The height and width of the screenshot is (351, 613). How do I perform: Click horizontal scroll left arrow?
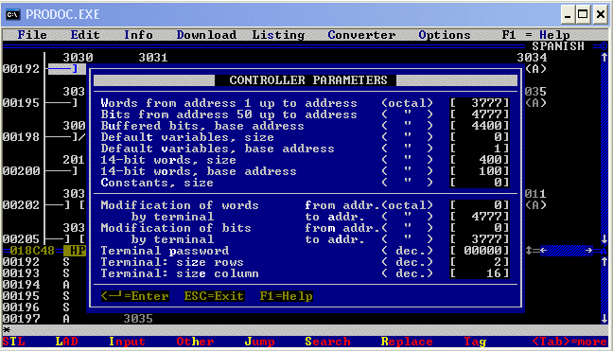(543, 250)
